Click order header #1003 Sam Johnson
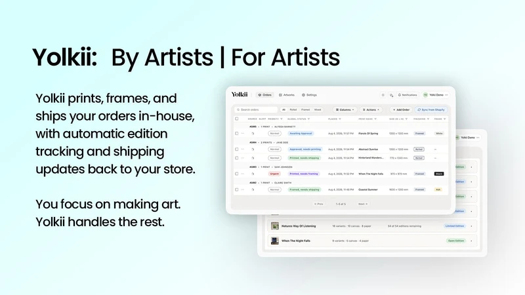 point(271,167)
